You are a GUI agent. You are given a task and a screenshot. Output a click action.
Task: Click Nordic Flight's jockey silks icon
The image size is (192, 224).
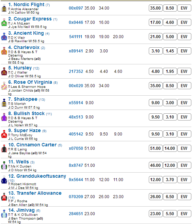[x=4, y=8]
